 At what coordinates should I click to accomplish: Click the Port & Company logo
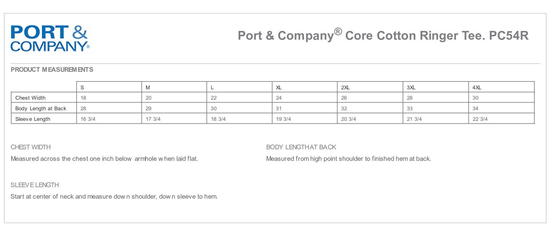(50, 38)
